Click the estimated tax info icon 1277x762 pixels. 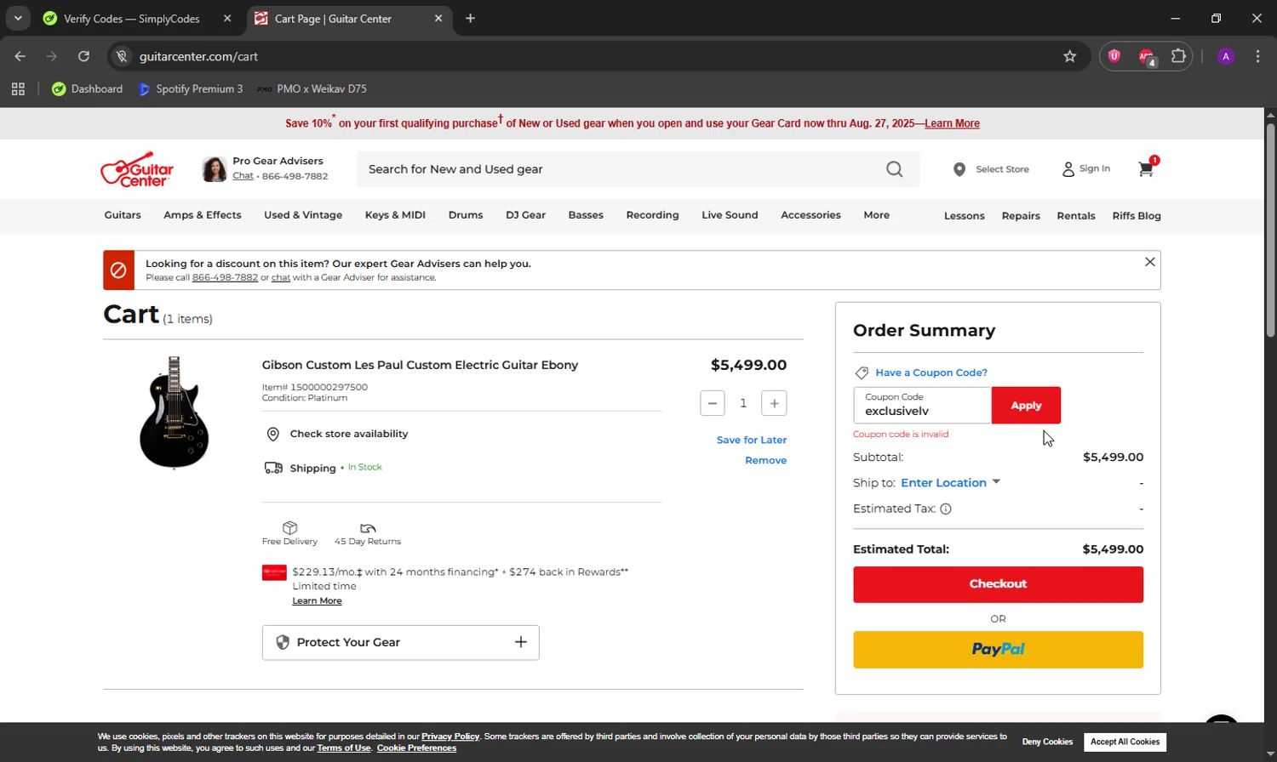946,509
